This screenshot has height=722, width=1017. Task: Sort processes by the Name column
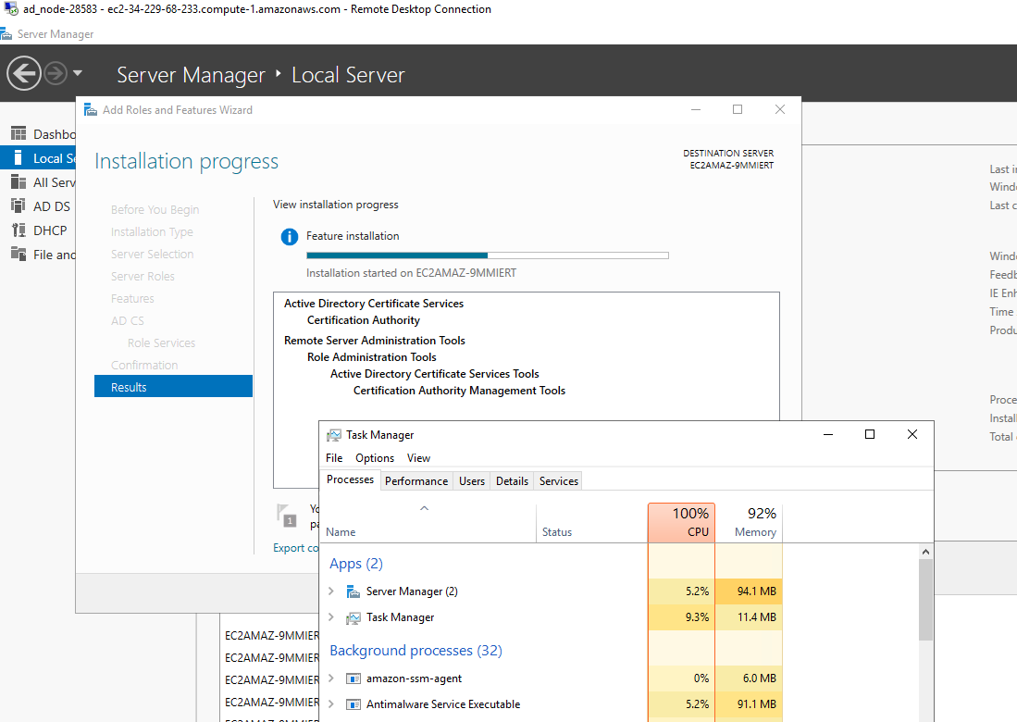tap(428, 523)
